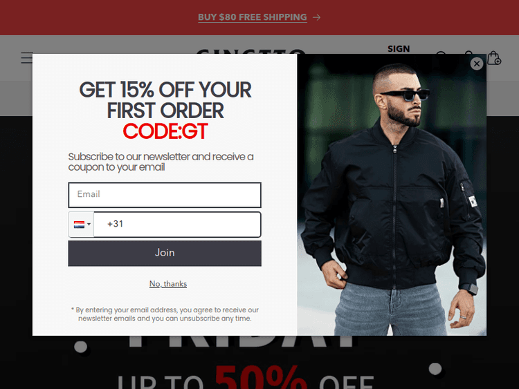Expand the country code dropdown arrow
This screenshot has width=519, height=389.
point(89,224)
